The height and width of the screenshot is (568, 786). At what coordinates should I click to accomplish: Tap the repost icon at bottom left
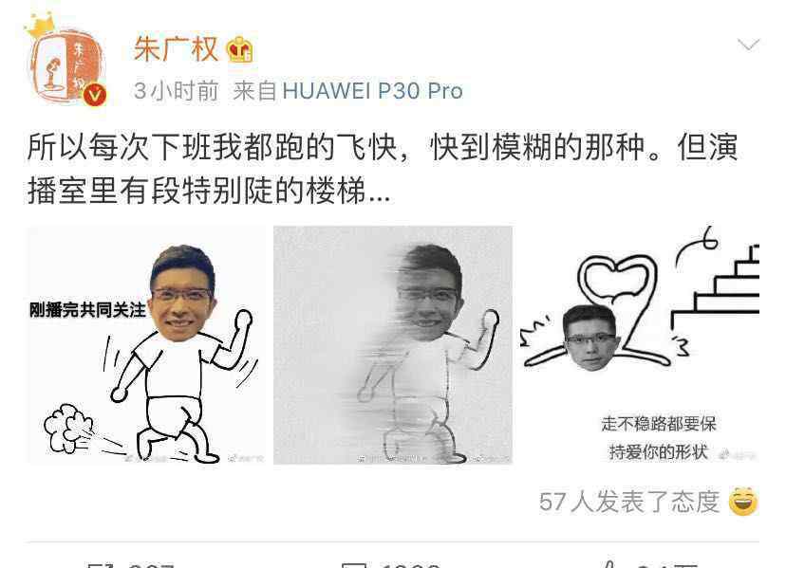tap(101, 564)
